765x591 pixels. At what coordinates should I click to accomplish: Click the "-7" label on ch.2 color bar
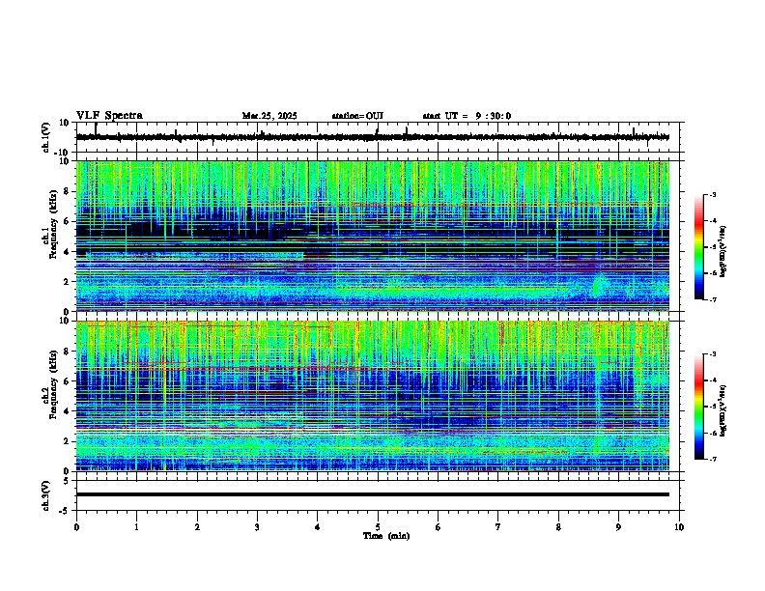tap(712, 459)
